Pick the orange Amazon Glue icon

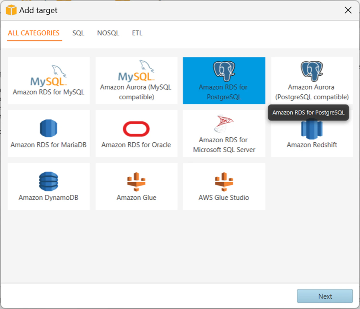(x=136, y=182)
